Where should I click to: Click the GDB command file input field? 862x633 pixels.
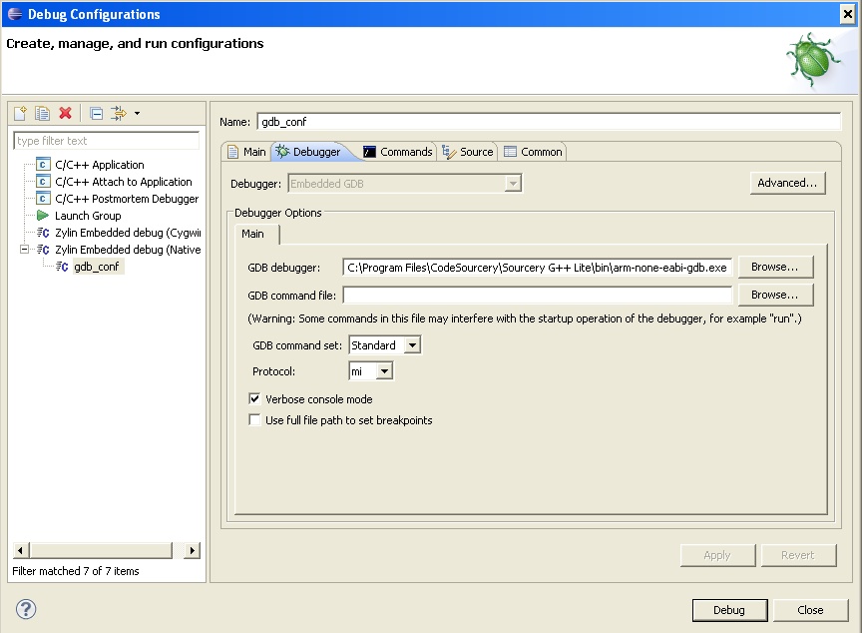[537, 296]
